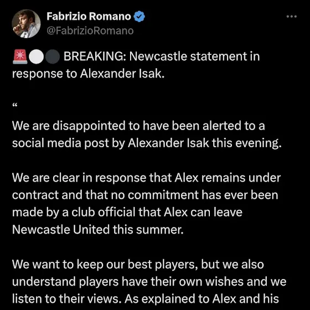Click the 'listen to their views' last line
This screenshot has height=310, width=310.
[146, 299]
